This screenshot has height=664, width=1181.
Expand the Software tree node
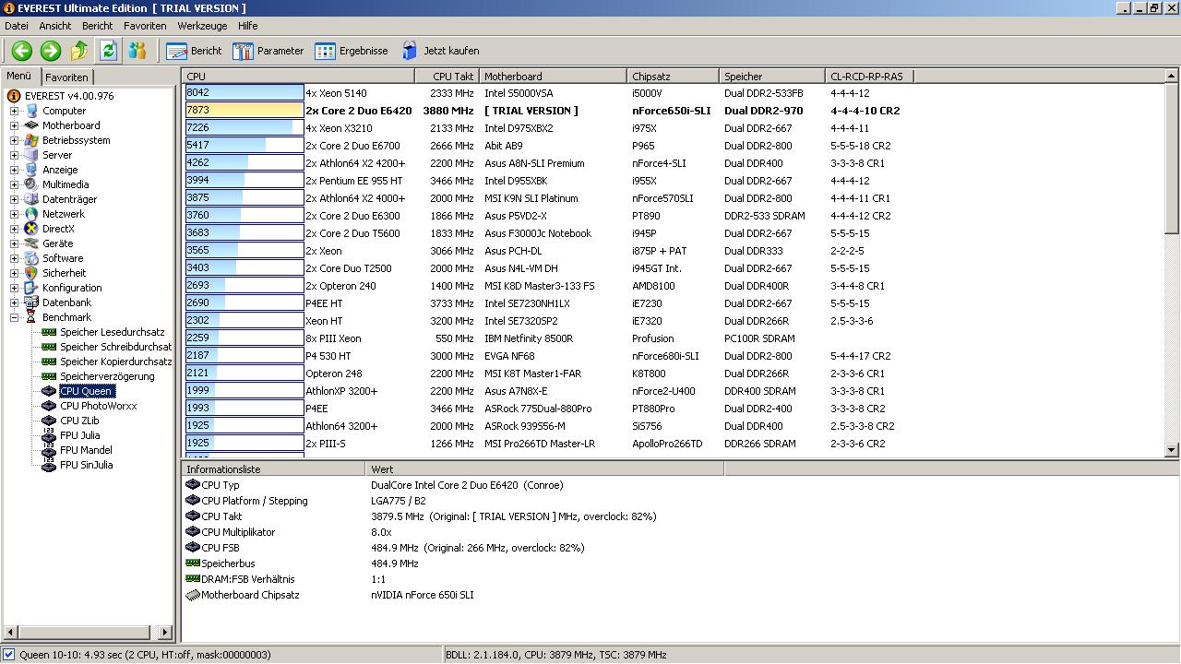(x=15, y=258)
